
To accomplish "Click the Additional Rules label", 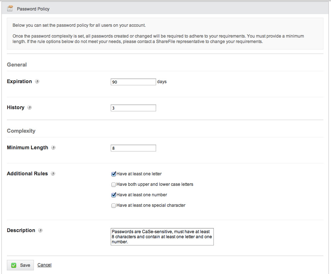I will [27, 174].
